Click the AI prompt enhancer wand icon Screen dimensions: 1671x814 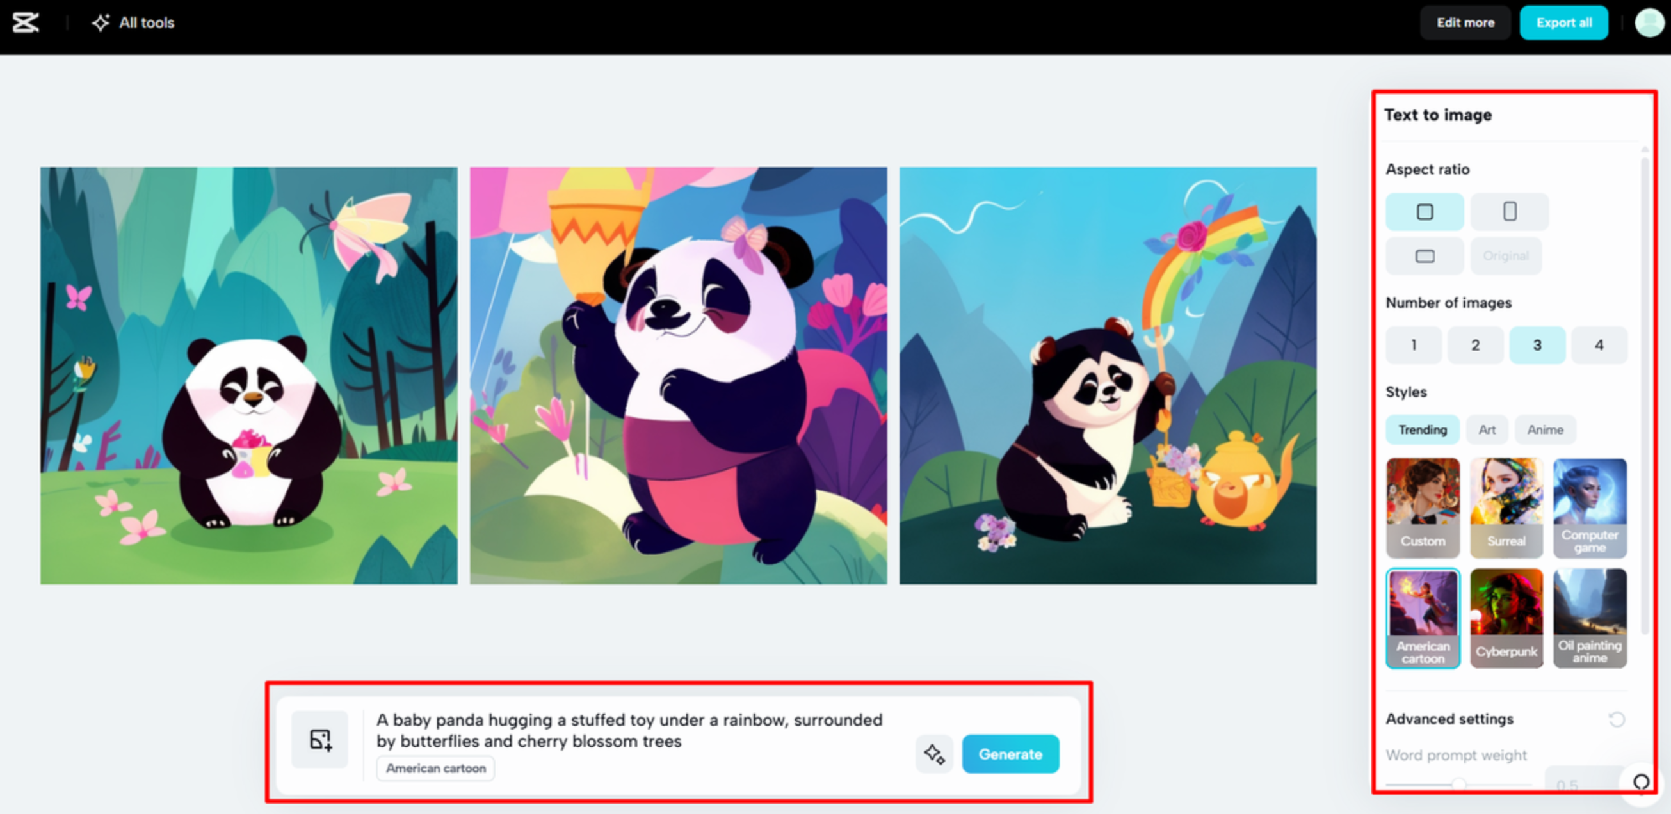934,754
